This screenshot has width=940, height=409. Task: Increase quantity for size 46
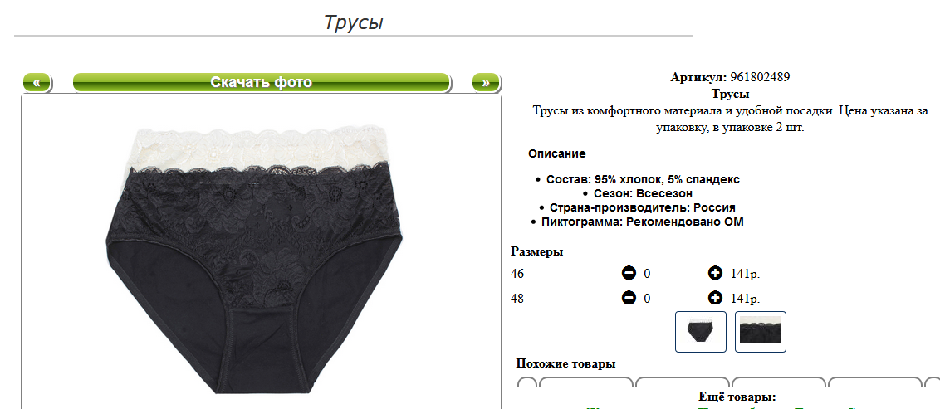coord(715,274)
